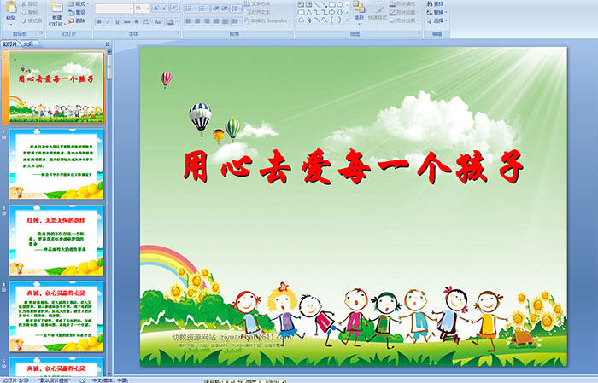Click the Convert to SmartArt button
Viewport: 598px width, 383px height.
[267, 21]
